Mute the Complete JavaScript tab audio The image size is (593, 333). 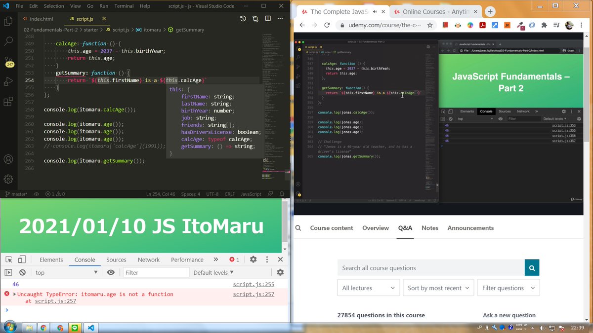click(x=375, y=11)
